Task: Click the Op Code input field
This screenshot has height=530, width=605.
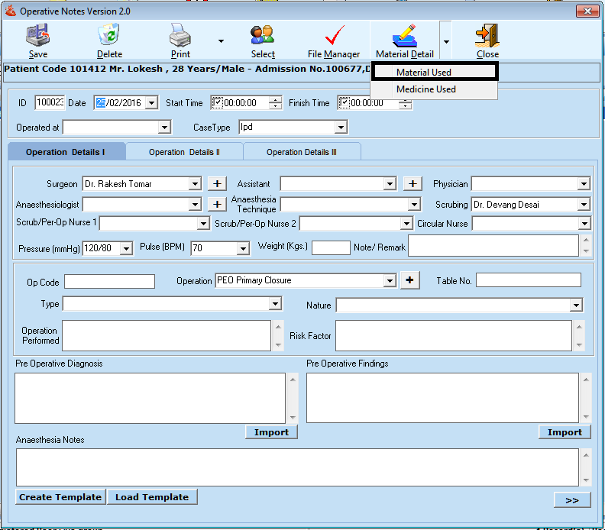Action: point(109,281)
